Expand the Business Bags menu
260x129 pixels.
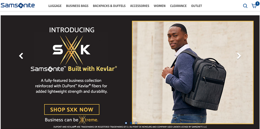point(77,6)
